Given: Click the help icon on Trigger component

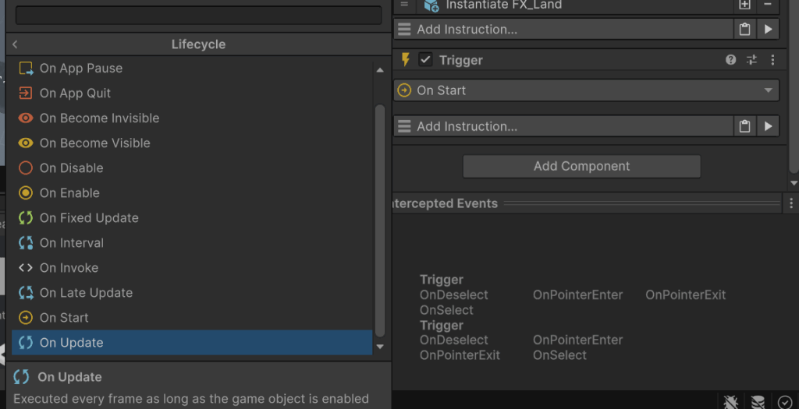Looking at the screenshot, I should click(731, 60).
